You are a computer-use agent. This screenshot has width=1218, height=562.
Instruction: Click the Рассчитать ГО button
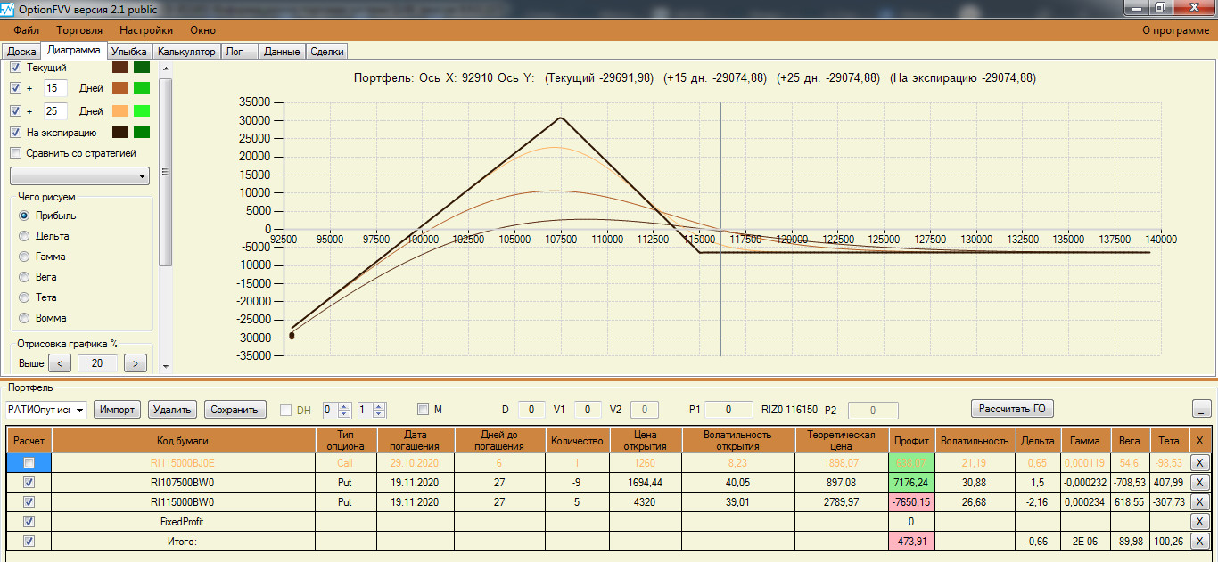coord(1012,409)
